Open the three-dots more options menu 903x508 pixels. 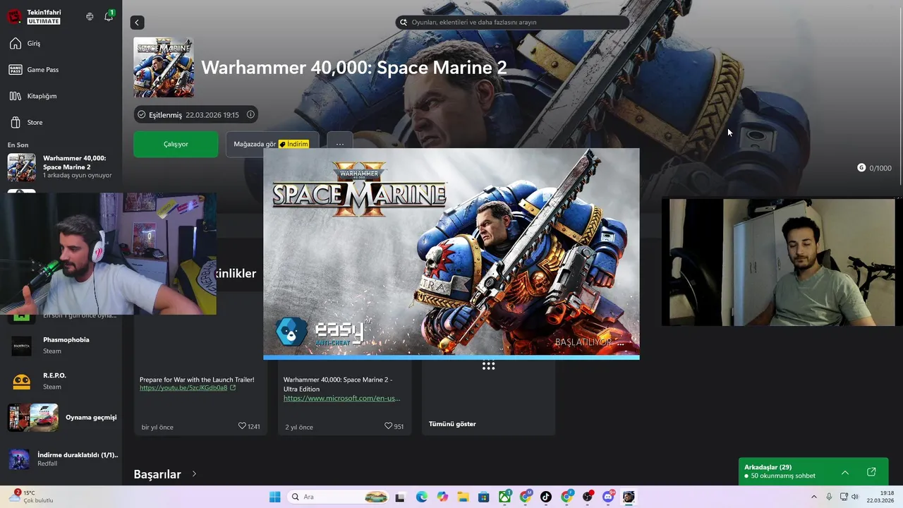[x=340, y=144]
